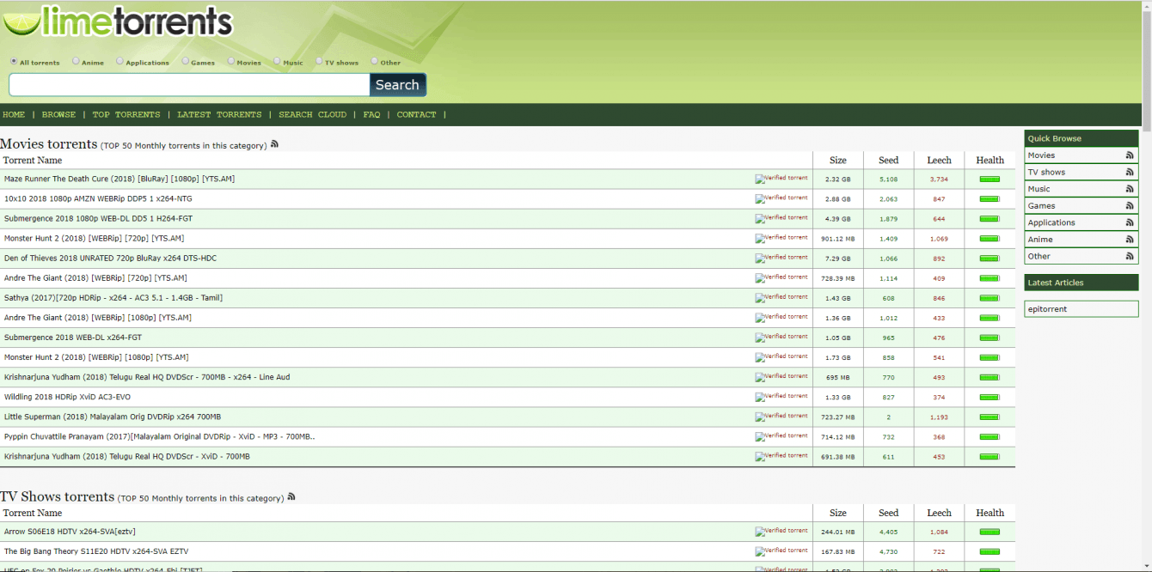1152x572 pixels.
Task: Click health bar for Monster Hunt 2 720p torrent
Action: pyautogui.click(x=990, y=239)
